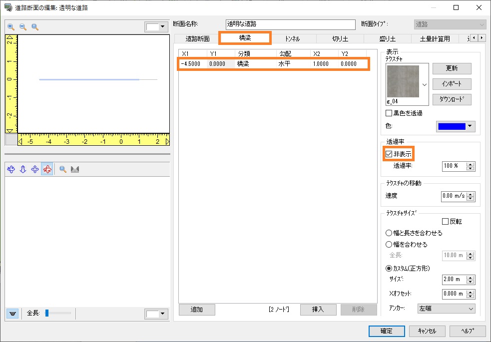The width and height of the screenshot is (491, 342).
Task: Click the サイズ 2.00 m value field
Action: click(454, 280)
